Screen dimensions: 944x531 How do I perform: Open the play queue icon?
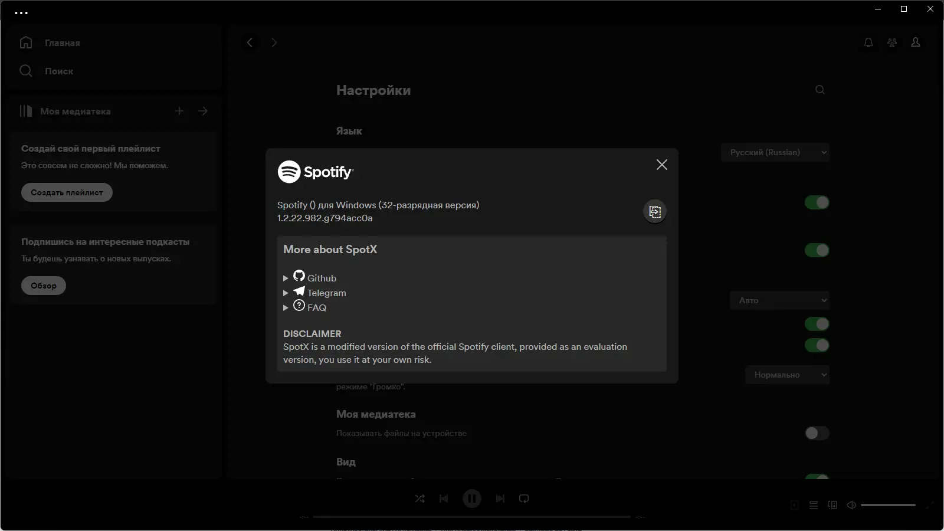click(814, 505)
